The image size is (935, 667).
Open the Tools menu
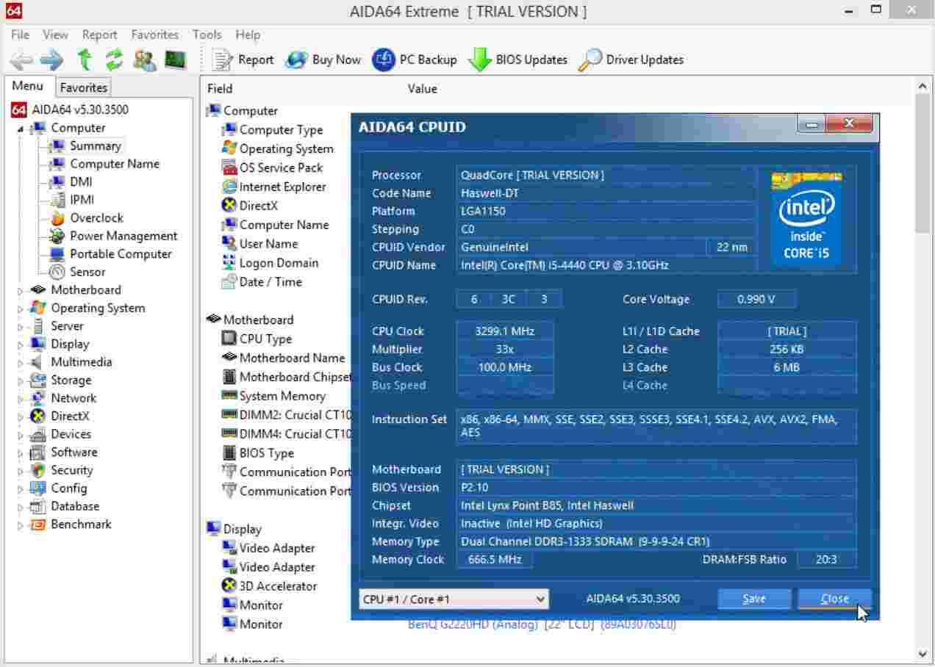[x=207, y=34]
